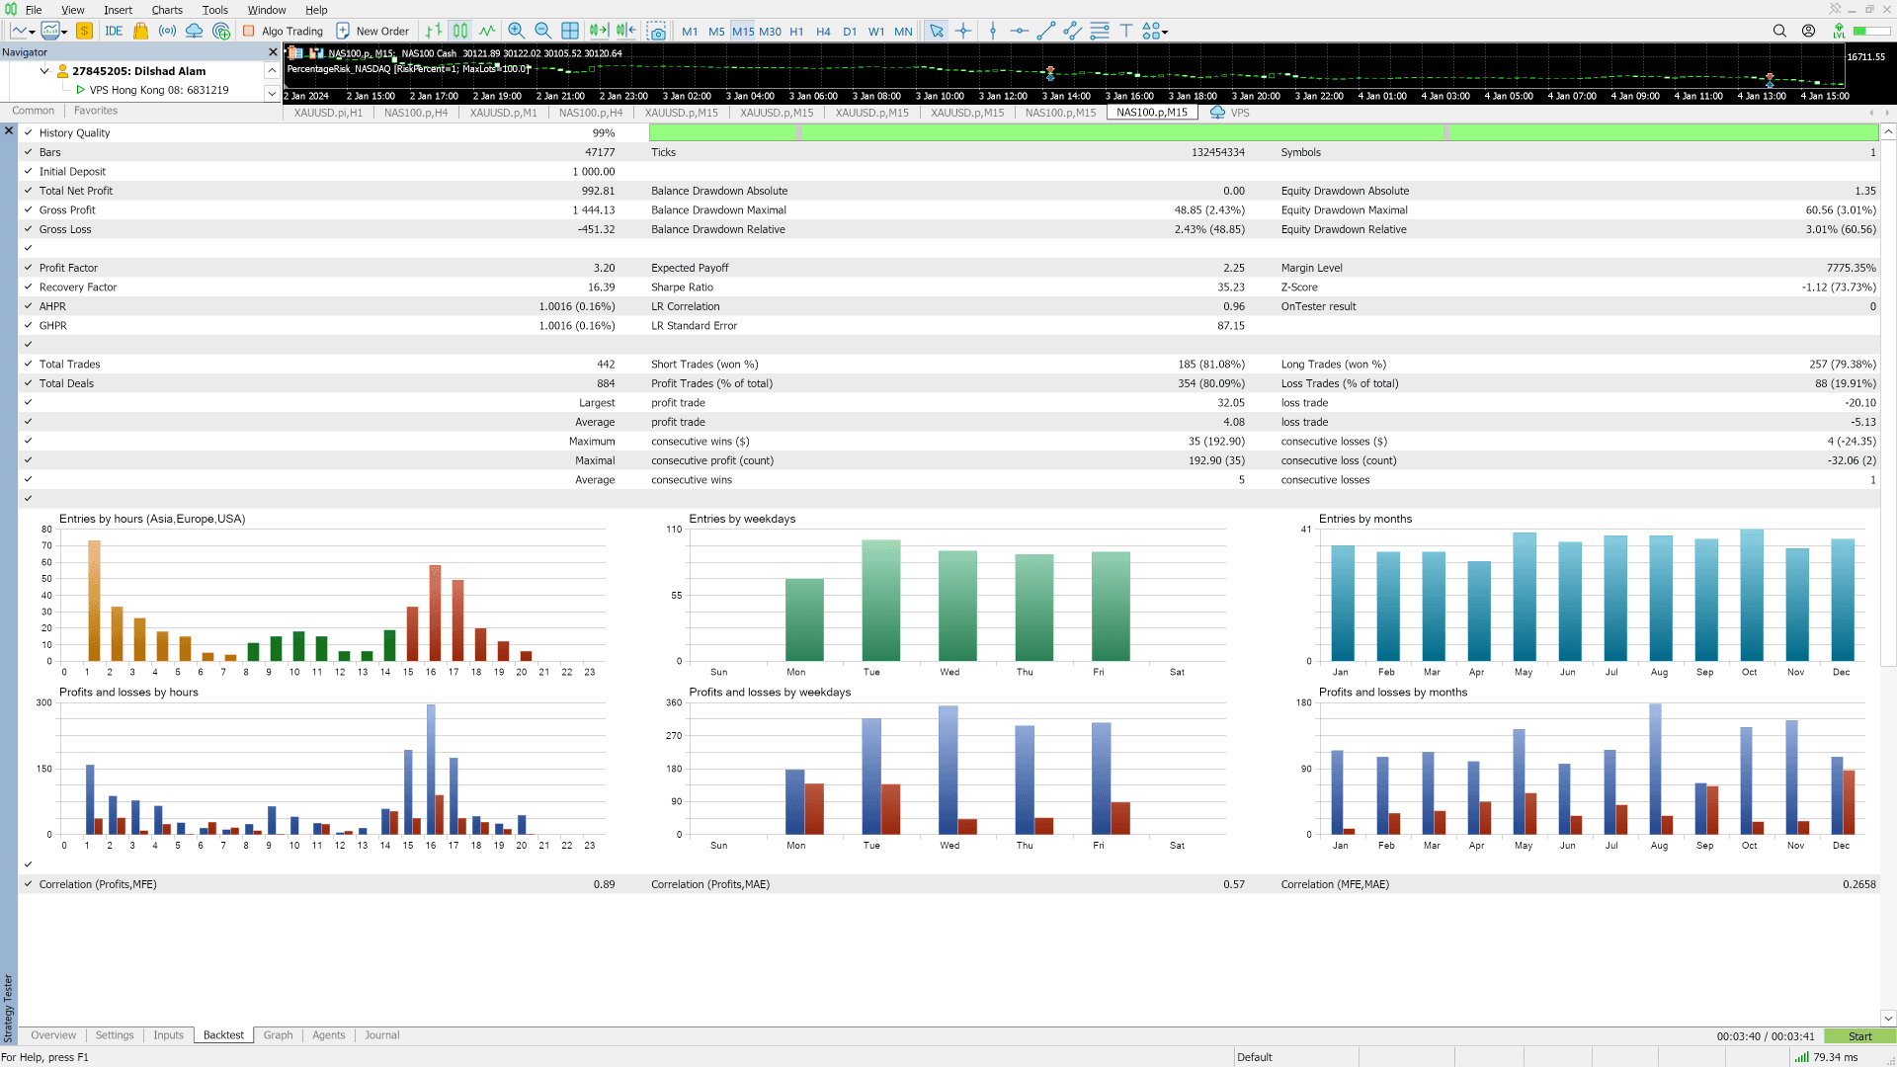This screenshot has height=1067, width=1897.
Task: Switch chart to bar chart type
Action: [434, 31]
